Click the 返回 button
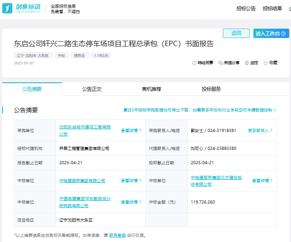Viewport: 291px width, 242px height. pyautogui.click(x=236, y=34)
